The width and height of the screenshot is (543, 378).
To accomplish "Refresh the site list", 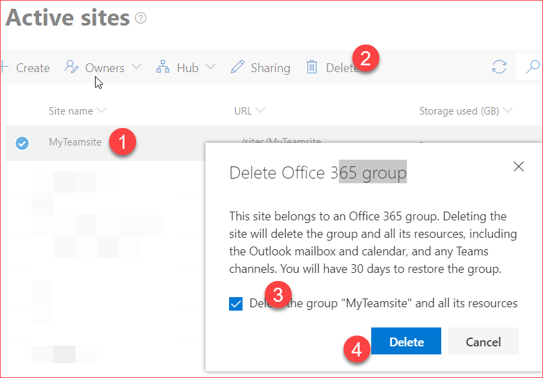I will [x=499, y=67].
